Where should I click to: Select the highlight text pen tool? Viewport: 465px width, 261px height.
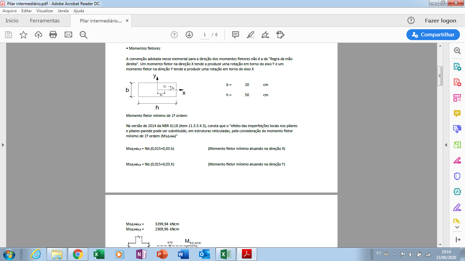[250, 35]
